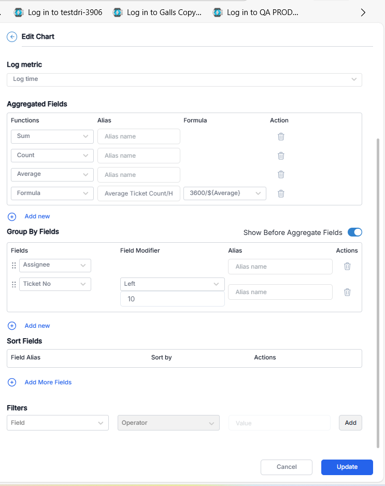
Task: Click plus icon beside Add More Fields
Action: (x=12, y=382)
